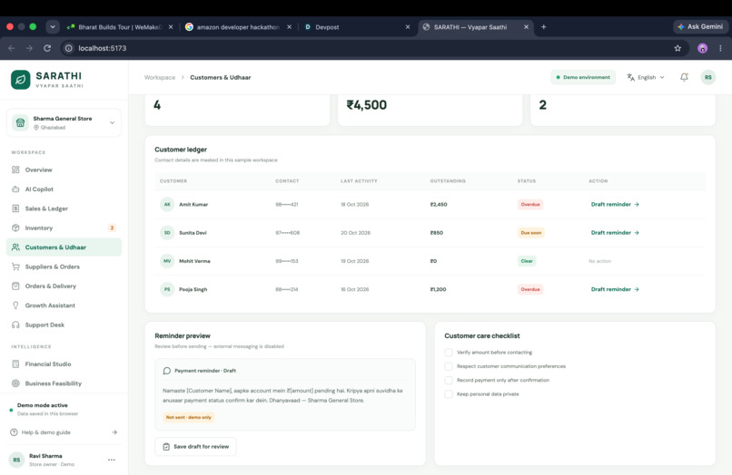
Task: Open Ravi Sharma's three-dot menu
Action: (x=112, y=460)
